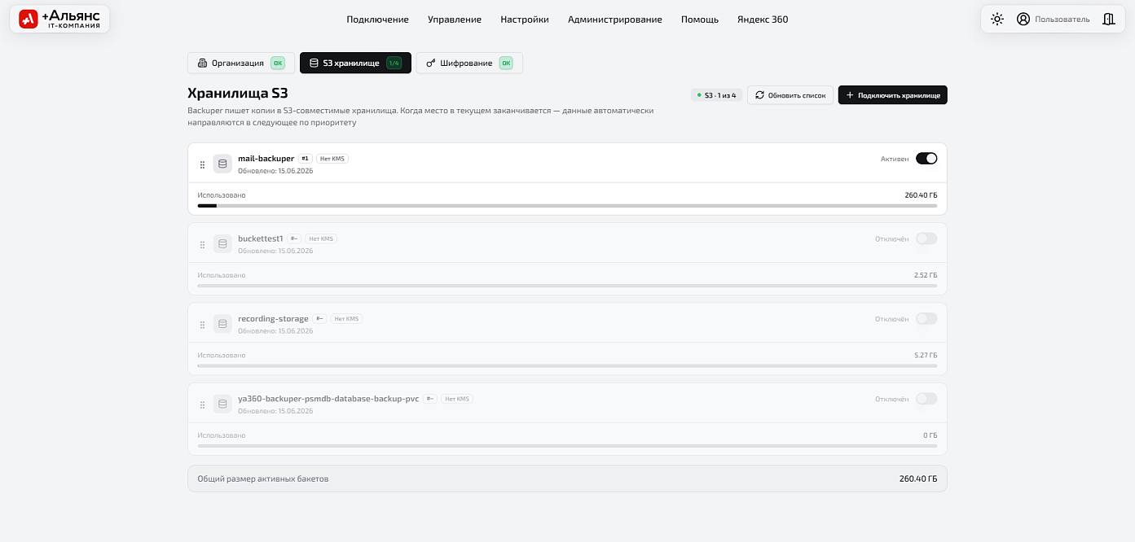Click the S3 · 1 из 4 status badge
This screenshot has width=1135, height=542.
tap(716, 95)
